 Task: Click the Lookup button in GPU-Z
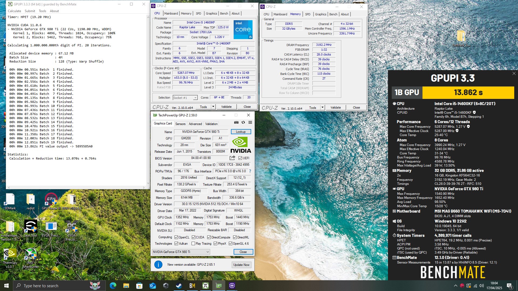241,132
